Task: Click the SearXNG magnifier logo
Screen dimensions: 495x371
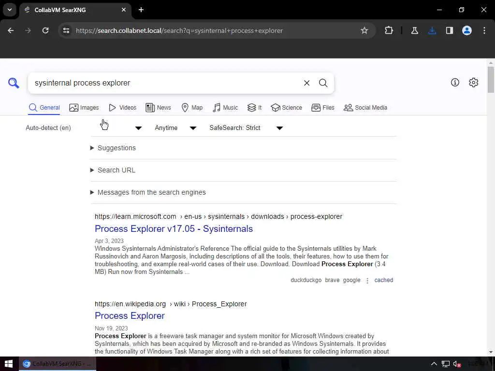Action: (14, 83)
